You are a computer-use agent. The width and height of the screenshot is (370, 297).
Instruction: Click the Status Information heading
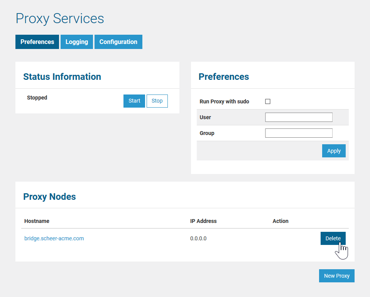[62, 77]
